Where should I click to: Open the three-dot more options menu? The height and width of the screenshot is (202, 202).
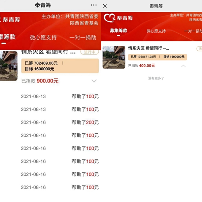pos(94,5)
